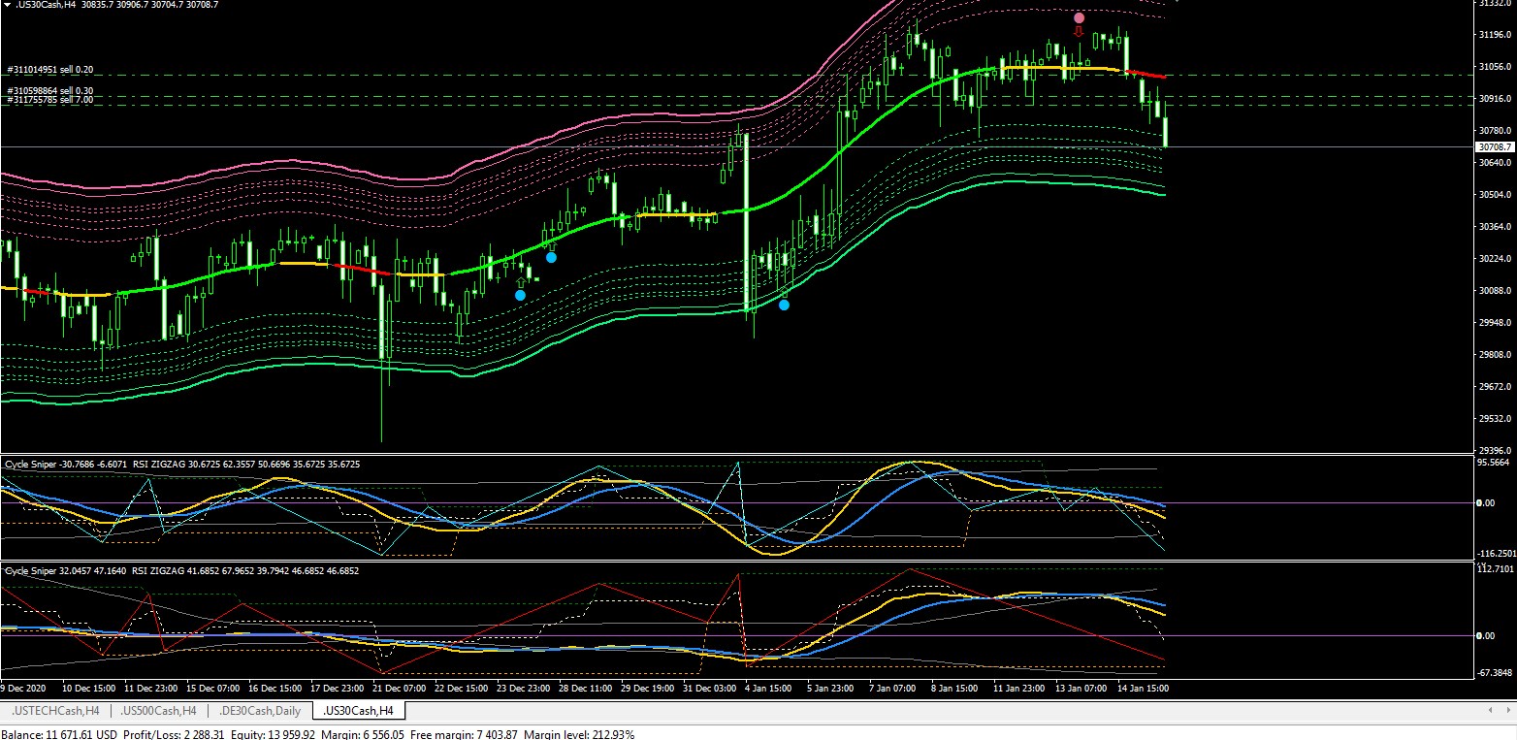The height and width of the screenshot is (740, 1517).
Task: Click the 9 Dec 2020 time axis label
Action: tap(23, 688)
